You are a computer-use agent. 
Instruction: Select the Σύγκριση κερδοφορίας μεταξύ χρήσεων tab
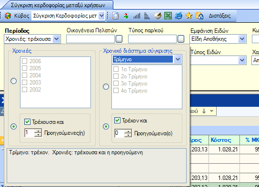click(x=58, y=5)
